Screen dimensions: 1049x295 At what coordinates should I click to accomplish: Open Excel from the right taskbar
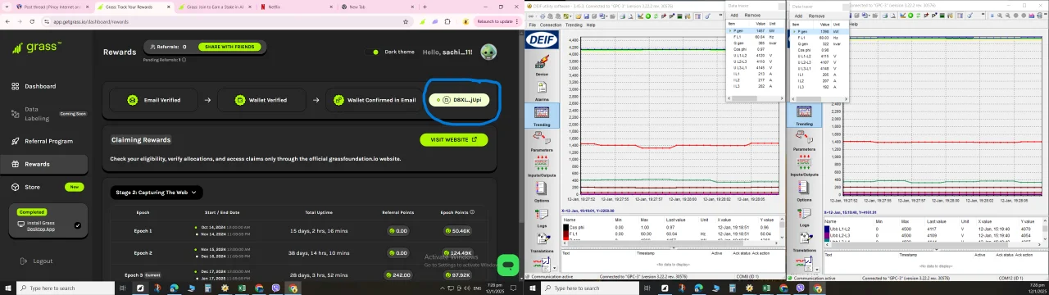tap(766, 288)
